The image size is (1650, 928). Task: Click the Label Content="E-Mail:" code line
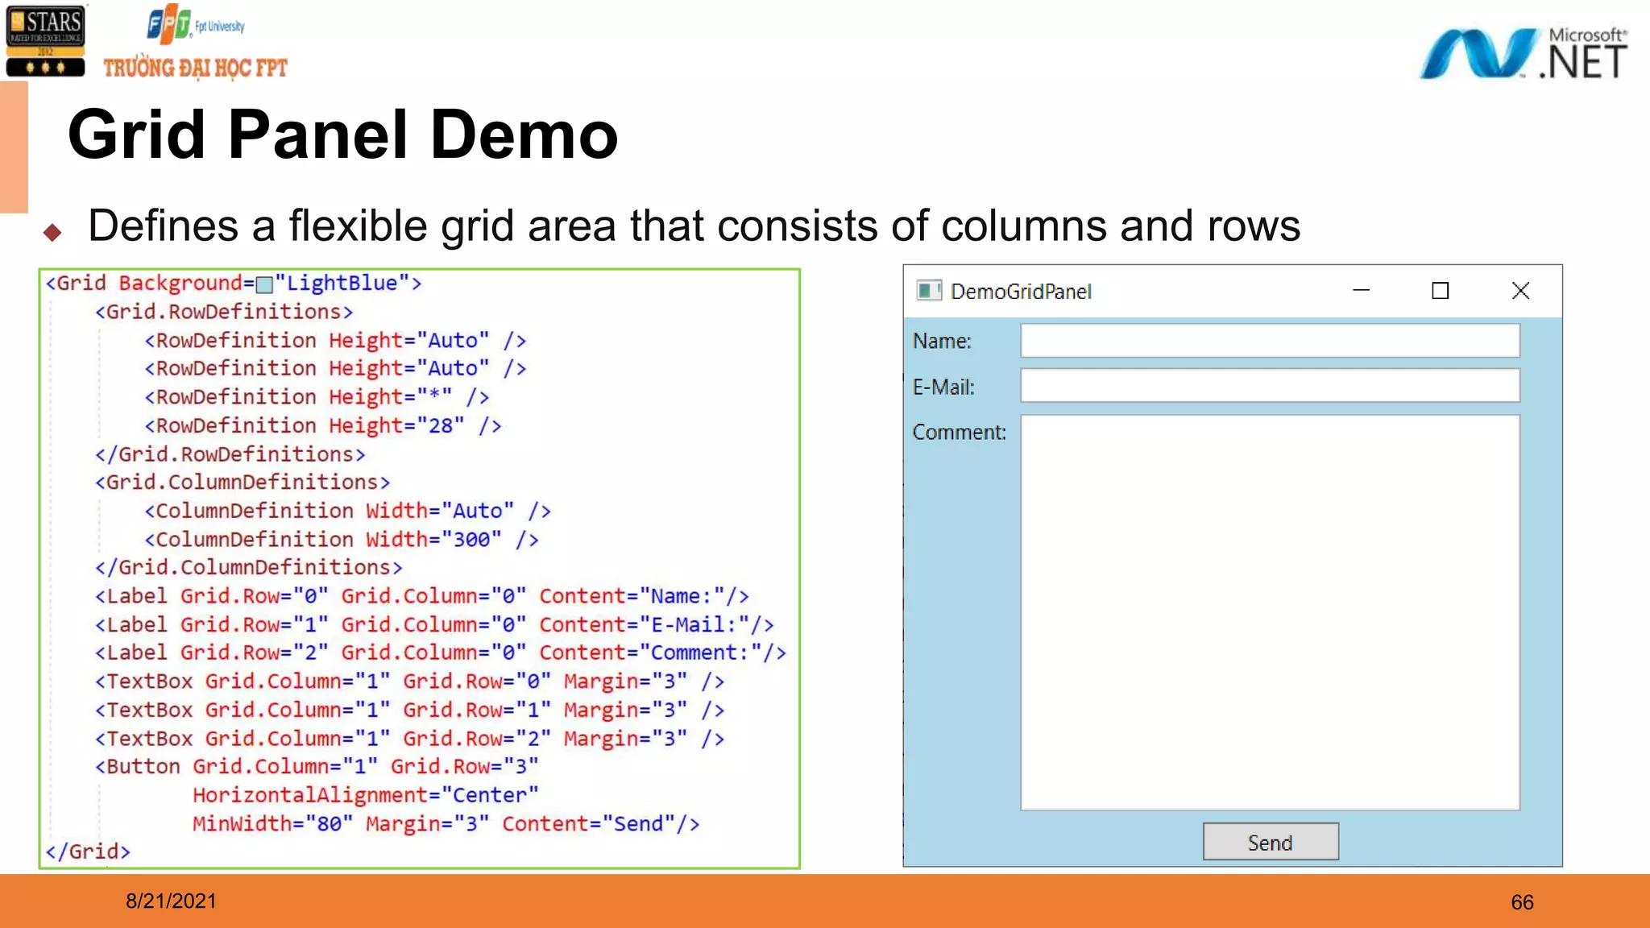[434, 624]
